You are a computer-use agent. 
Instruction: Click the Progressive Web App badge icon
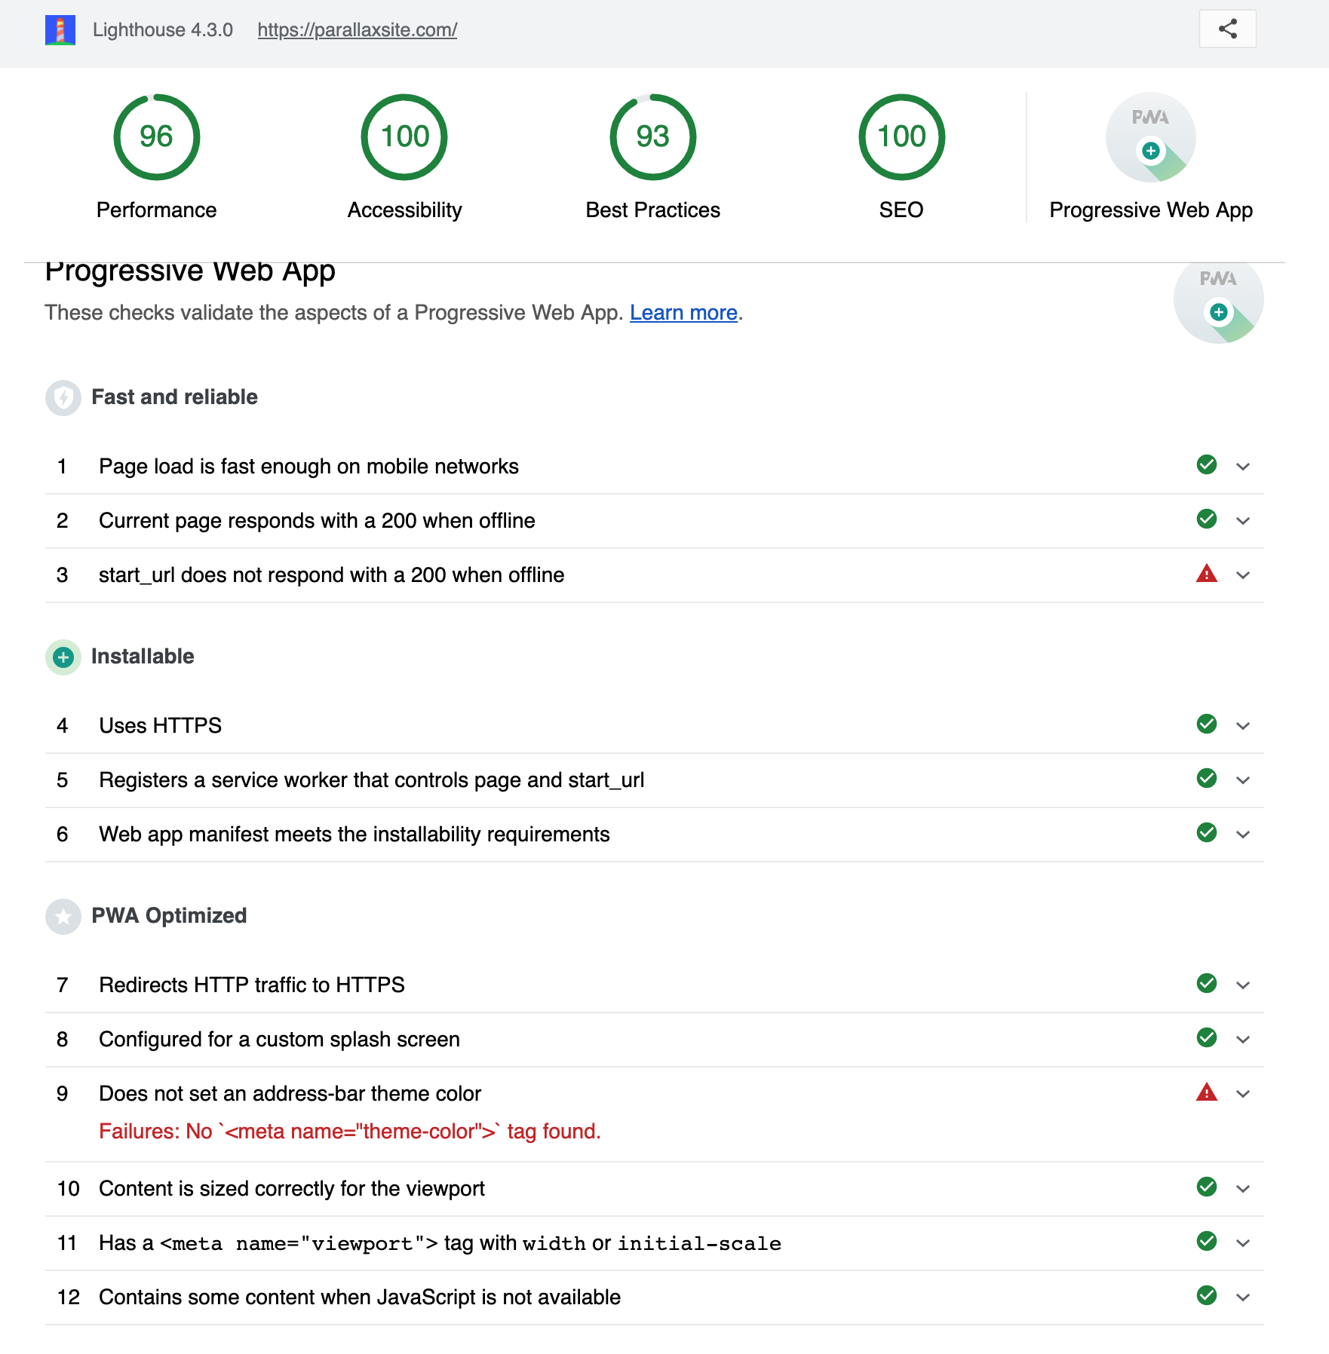(x=1149, y=136)
